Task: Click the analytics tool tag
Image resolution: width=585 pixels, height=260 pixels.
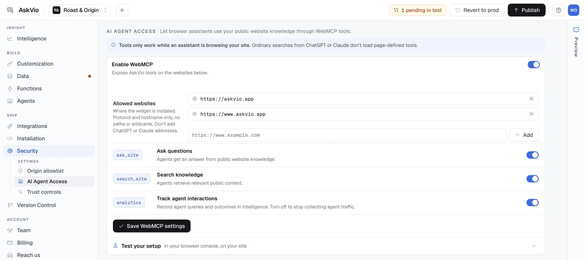Action: 129,202
